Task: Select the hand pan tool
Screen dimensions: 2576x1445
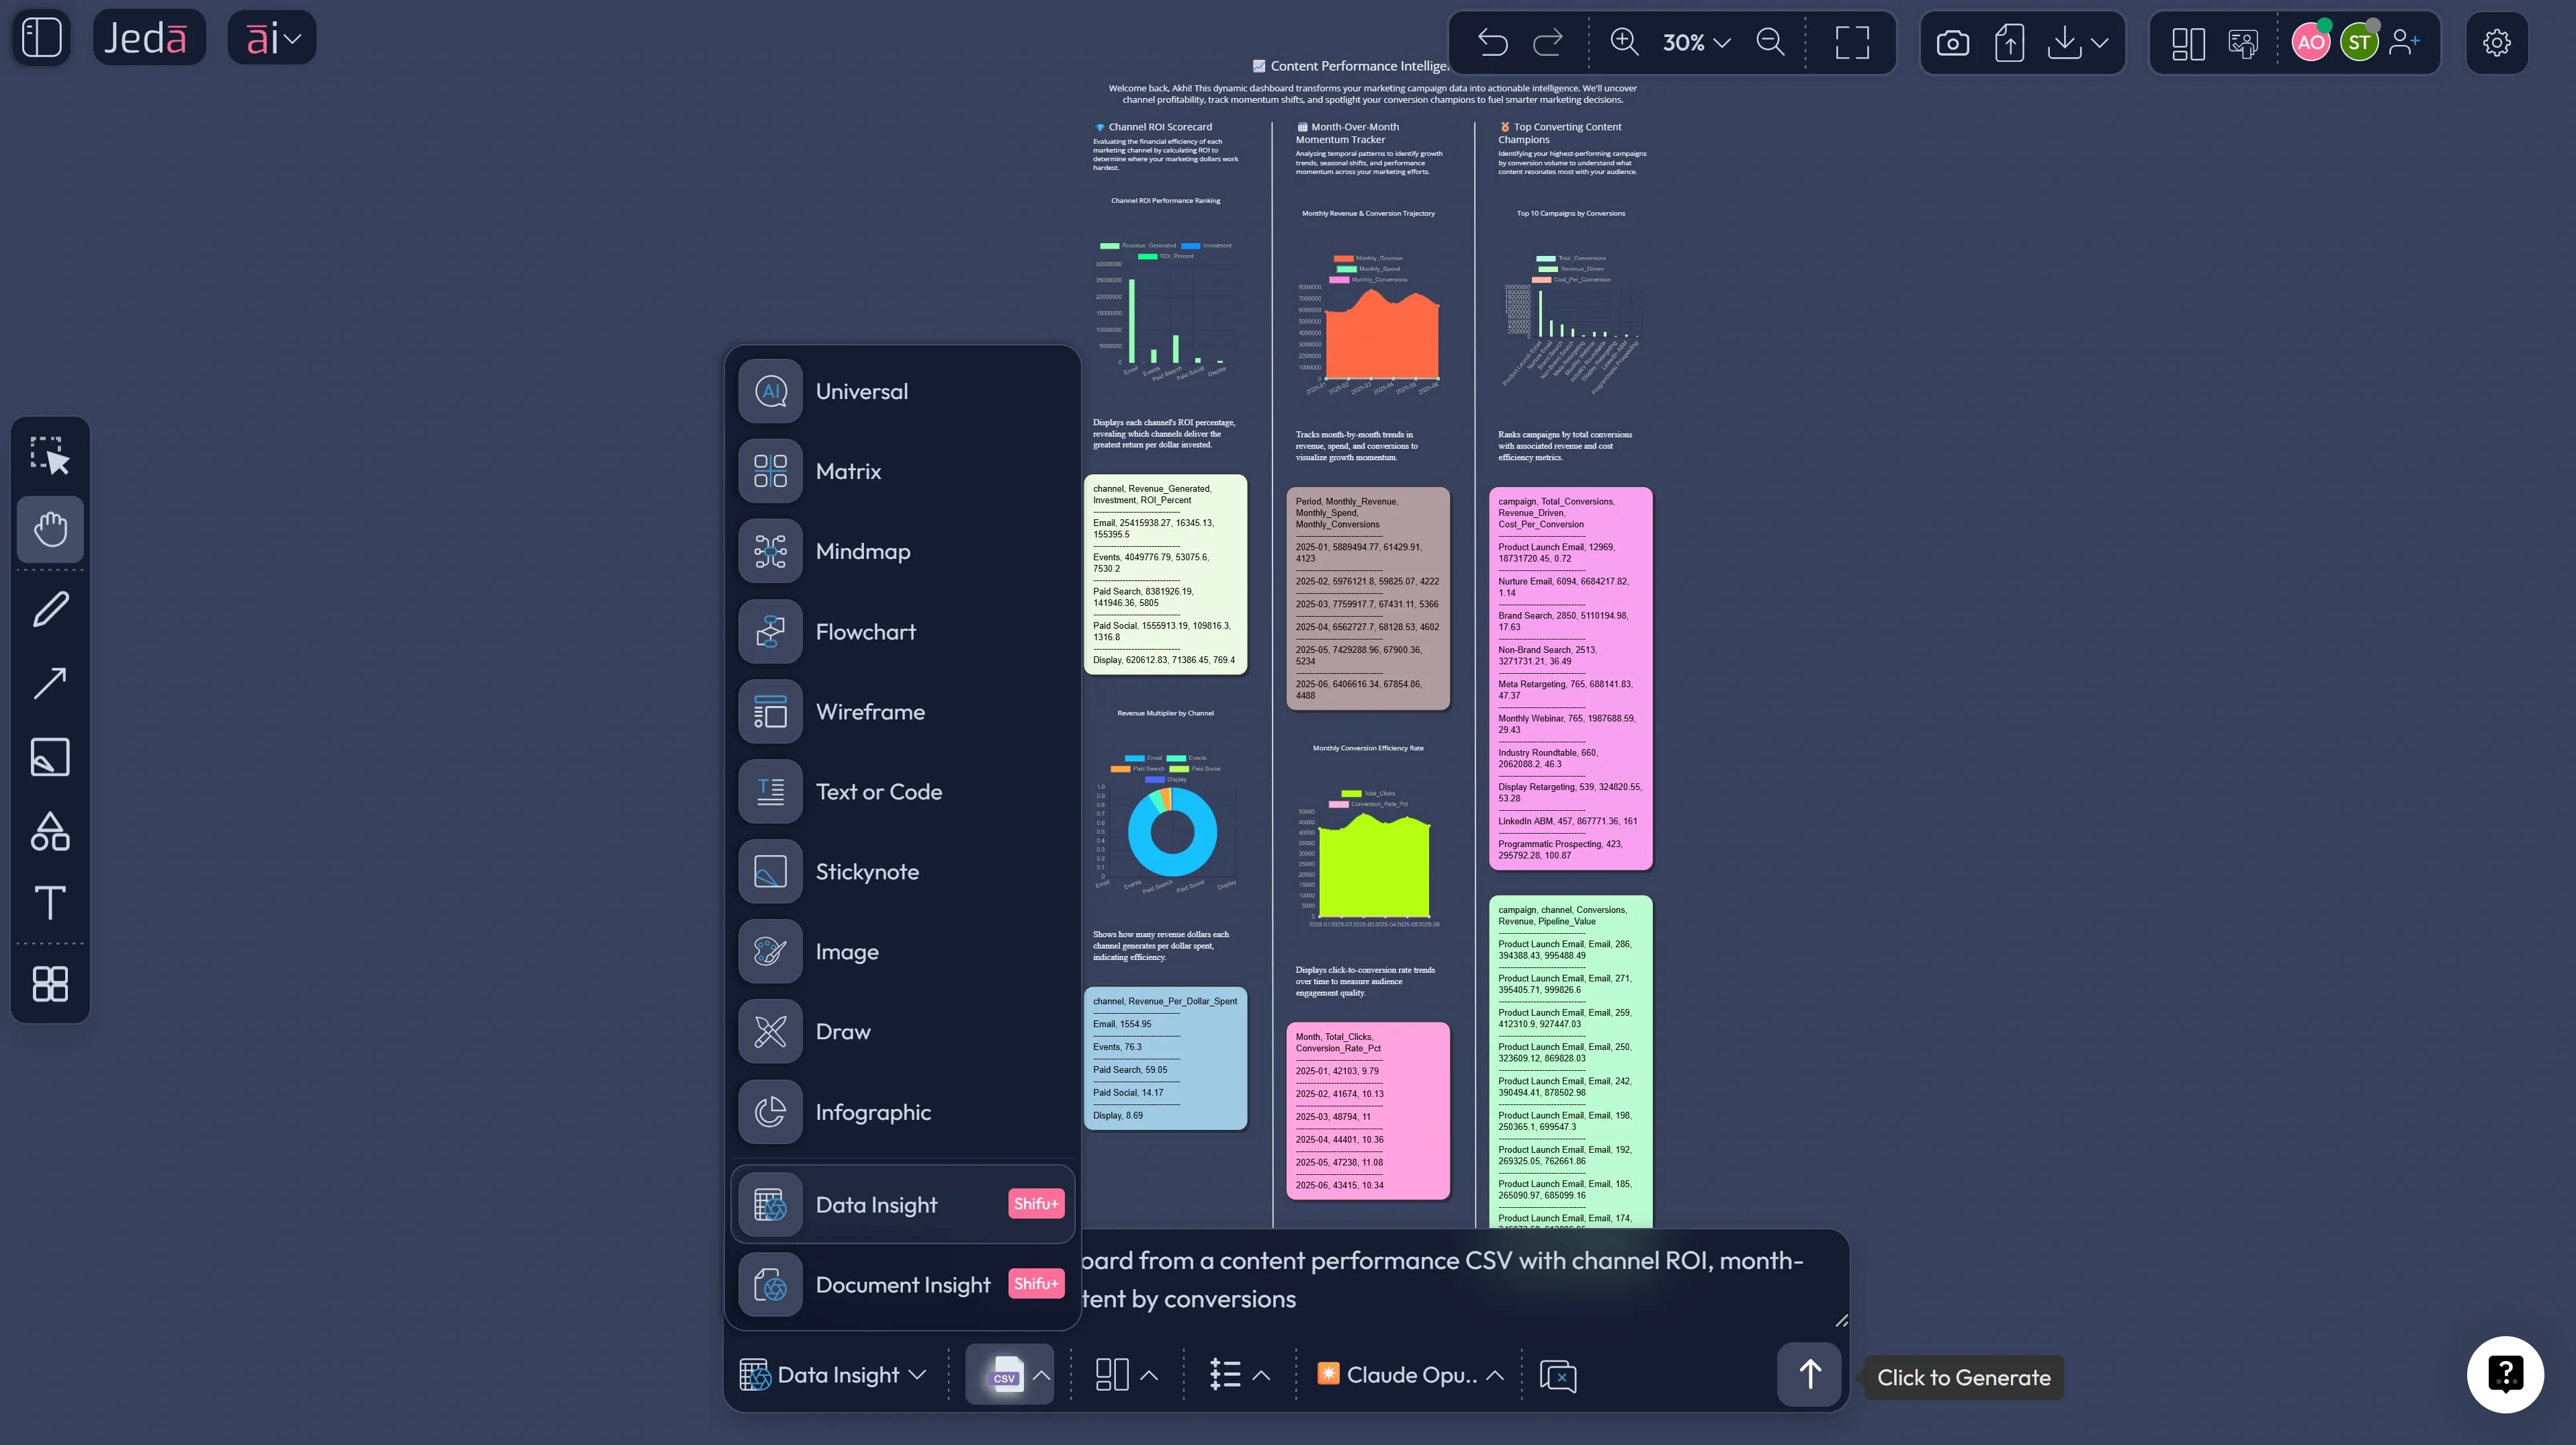Action: point(49,530)
